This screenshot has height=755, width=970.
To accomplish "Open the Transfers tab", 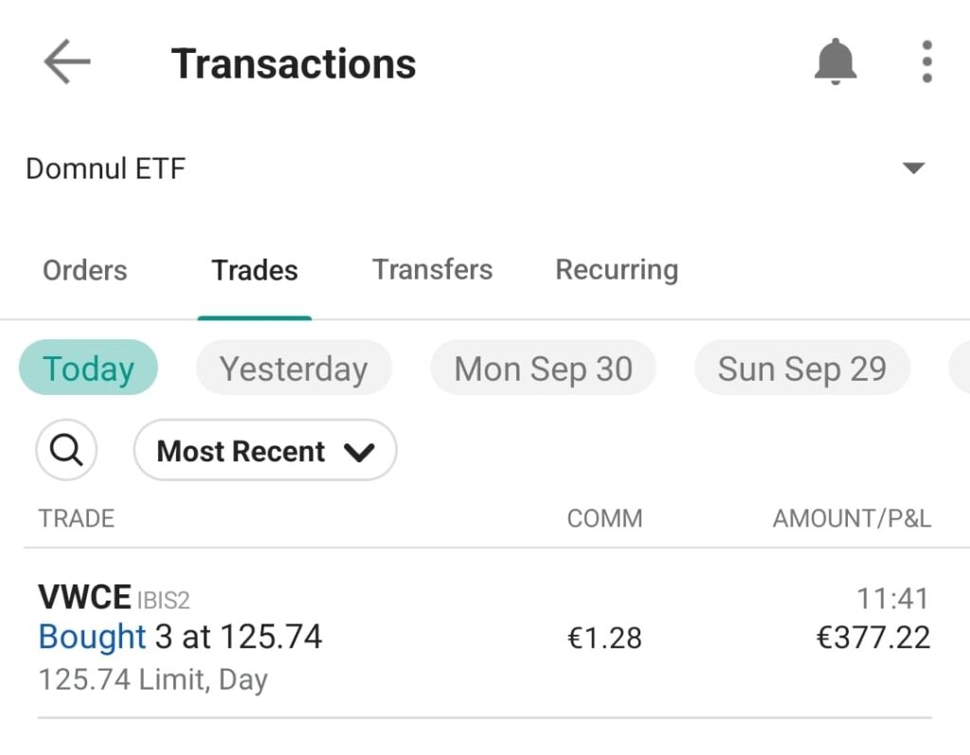I will coord(432,270).
